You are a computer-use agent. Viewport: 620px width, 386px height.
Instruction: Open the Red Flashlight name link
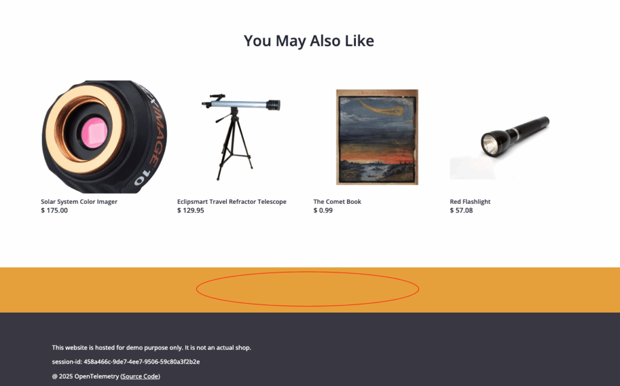pos(470,201)
